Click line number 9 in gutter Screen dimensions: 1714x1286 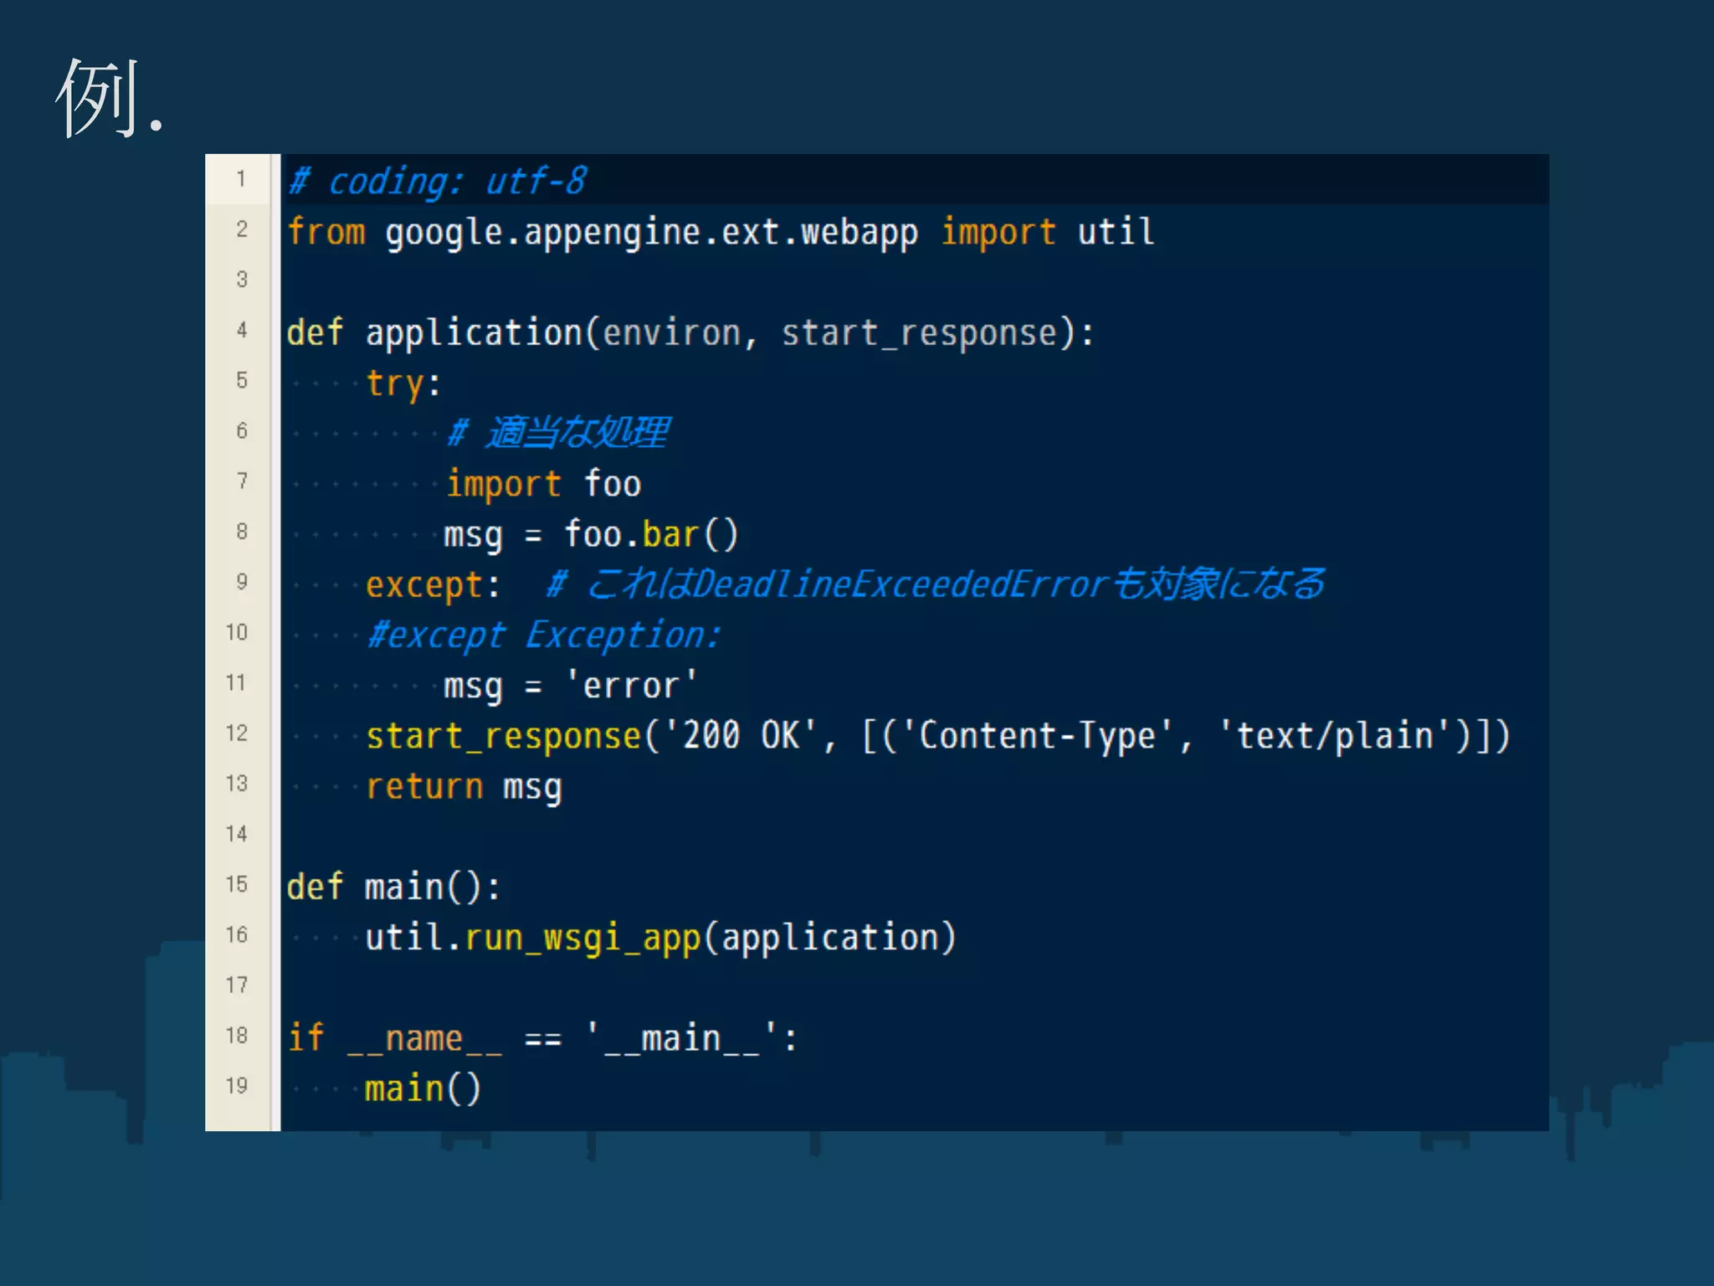click(241, 582)
